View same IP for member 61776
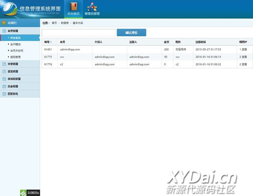Image resolution: width=253 pixels, height=196 pixels. point(244,64)
